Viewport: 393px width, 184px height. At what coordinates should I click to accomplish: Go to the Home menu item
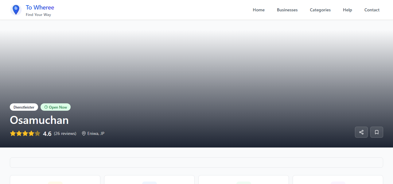click(259, 10)
